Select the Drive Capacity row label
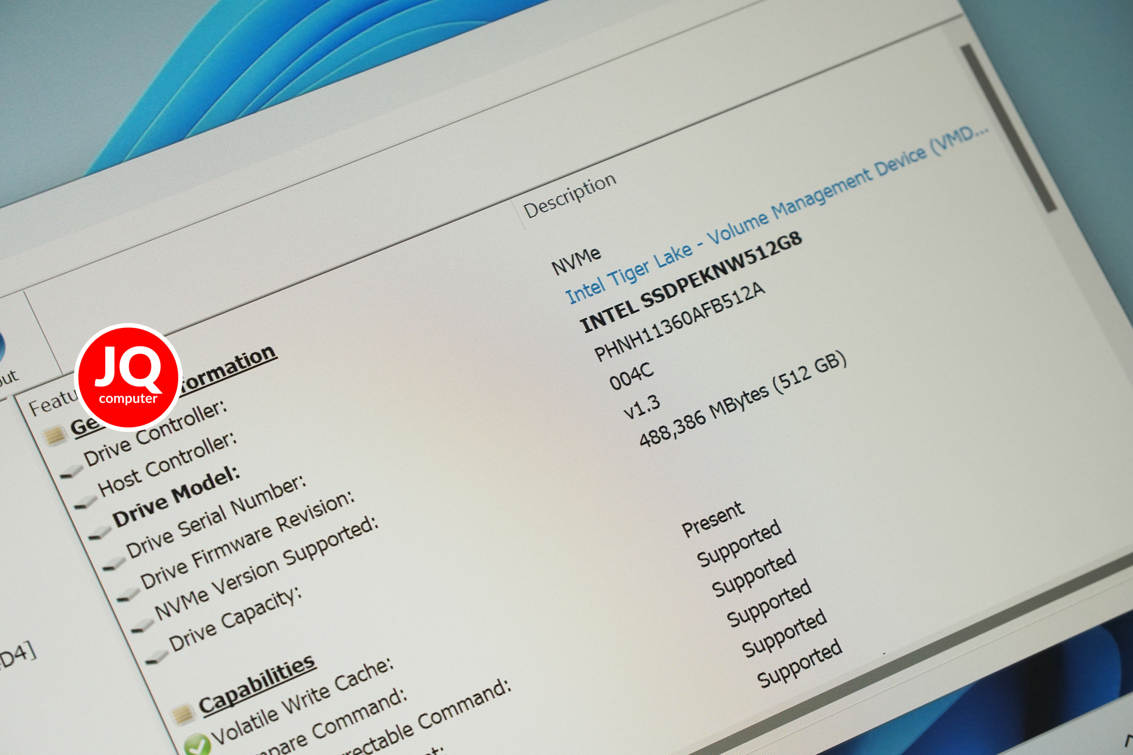Viewport: 1133px width, 755px height. coord(235,618)
